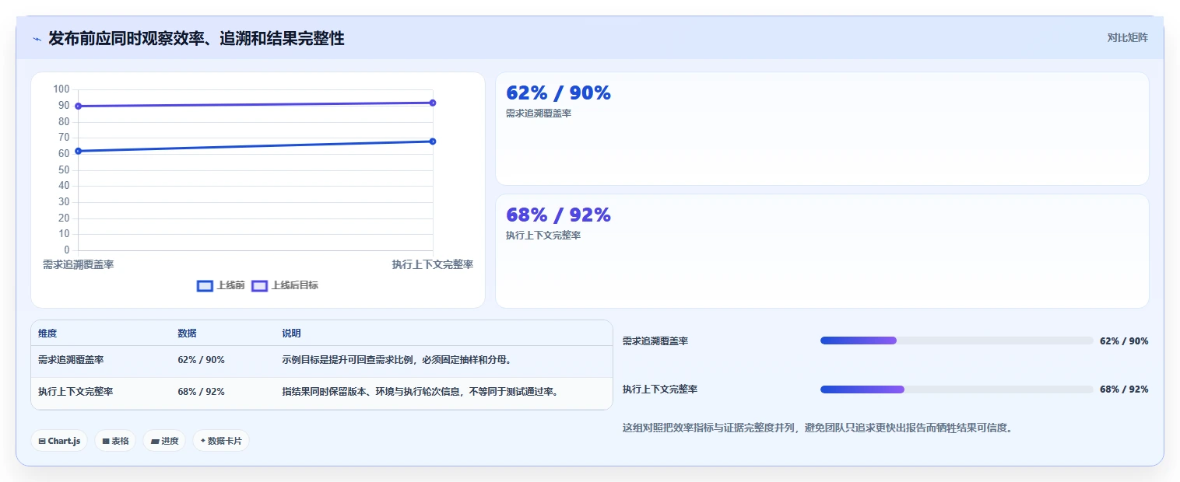Viewport: 1180px width, 482px height.
Task: Click the large 62% / 90% data card value
Action: 558,93
